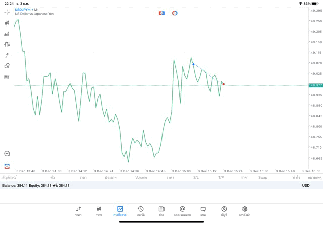Open indicators with the f icon
Image resolution: width=323 pixels, height=225 pixels.
coord(7,55)
